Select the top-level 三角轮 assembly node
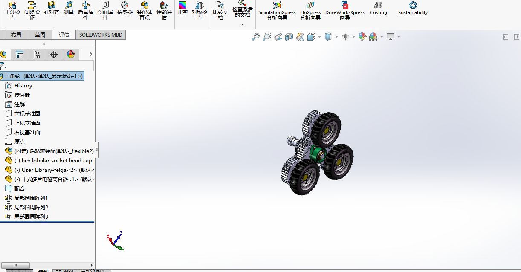This screenshot has height=272, width=521. coord(42,76)
